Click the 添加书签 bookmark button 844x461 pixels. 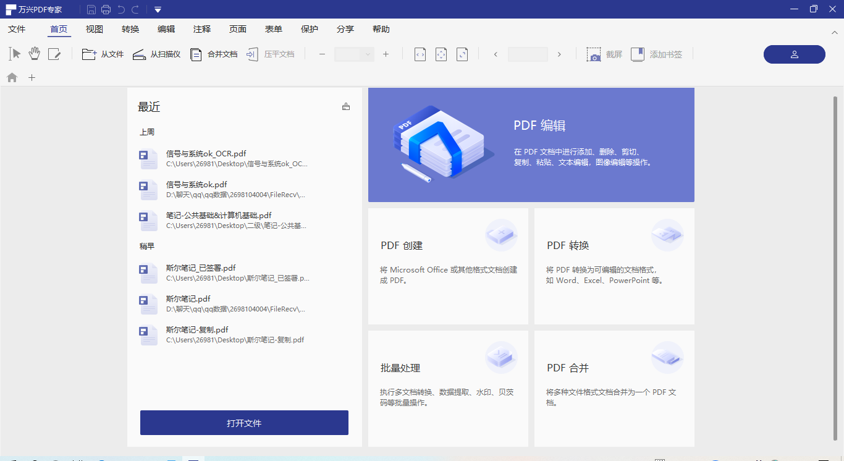656,54
